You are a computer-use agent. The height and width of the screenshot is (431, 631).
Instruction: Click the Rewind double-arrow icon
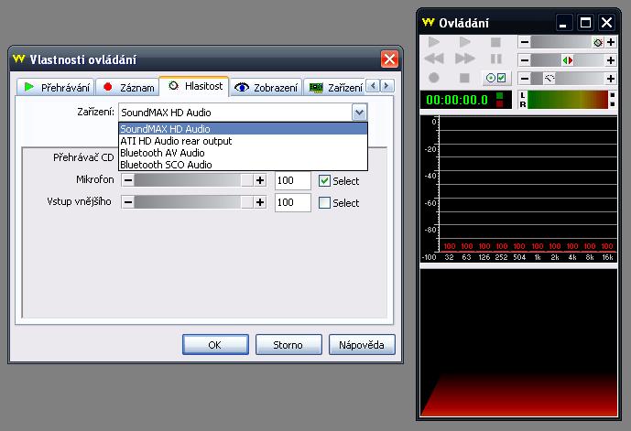(x=434, y=59)
